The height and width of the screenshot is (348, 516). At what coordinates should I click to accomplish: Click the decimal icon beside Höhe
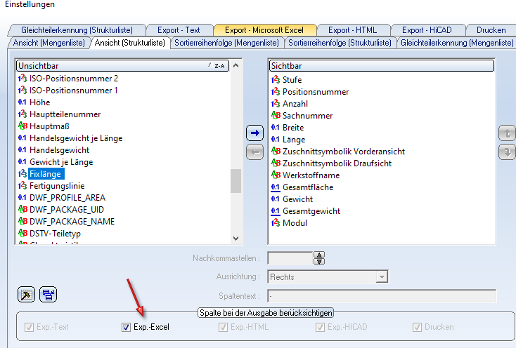(22, 102)
